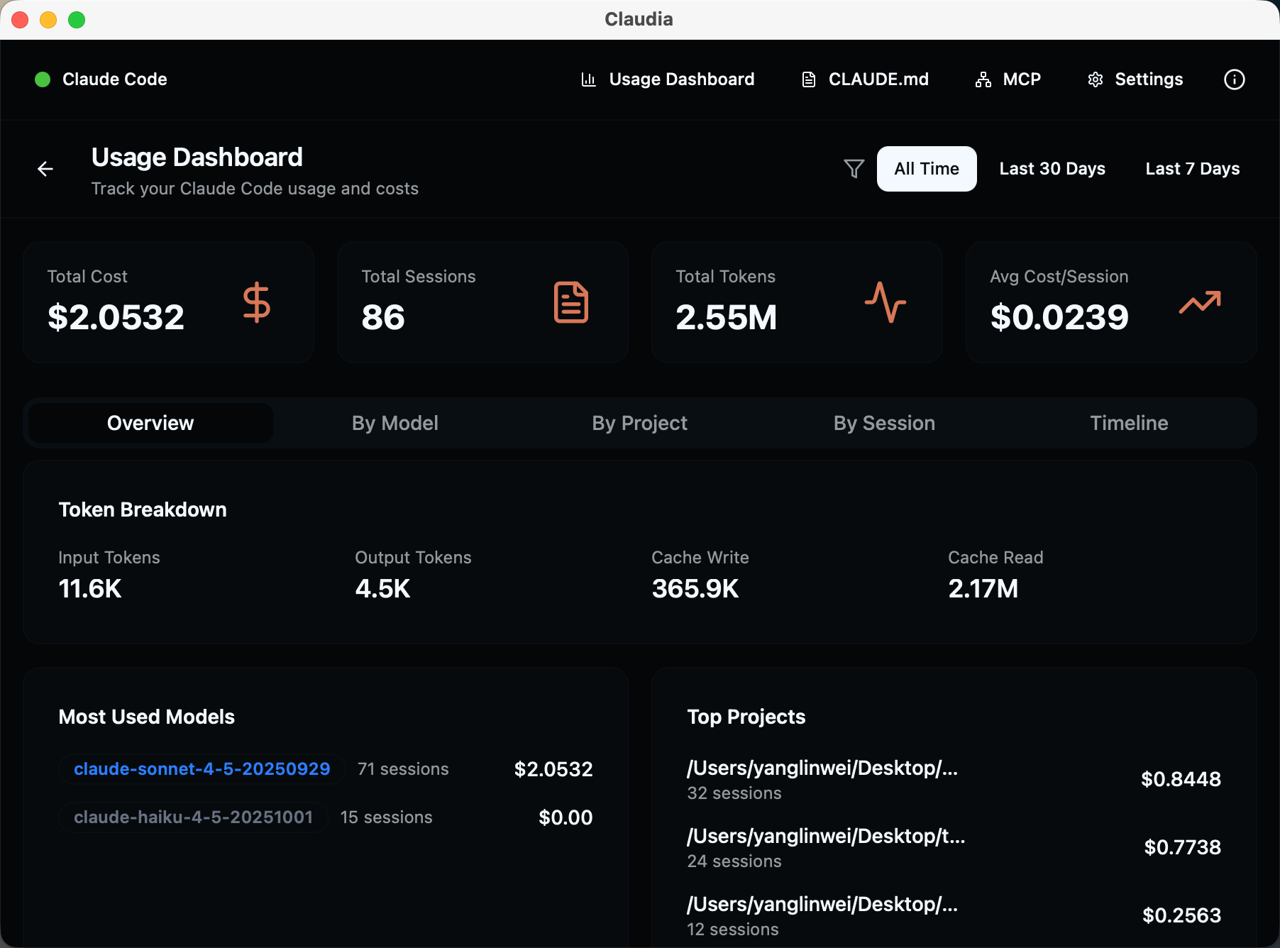Switch to the Timeline tab
Viewport: 1280px width, 948px height.
point(1129,423)
